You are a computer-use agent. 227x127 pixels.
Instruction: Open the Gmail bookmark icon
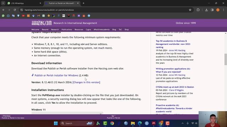39,16
